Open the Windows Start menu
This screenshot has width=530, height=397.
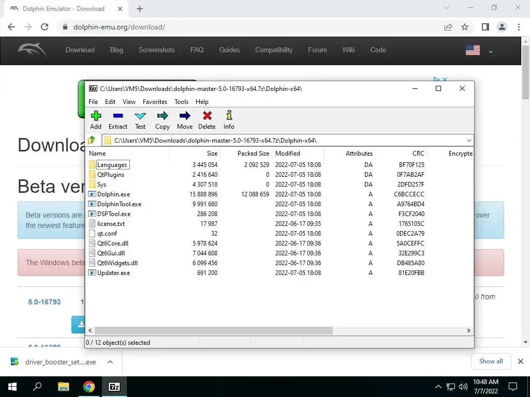pos(12,387)
